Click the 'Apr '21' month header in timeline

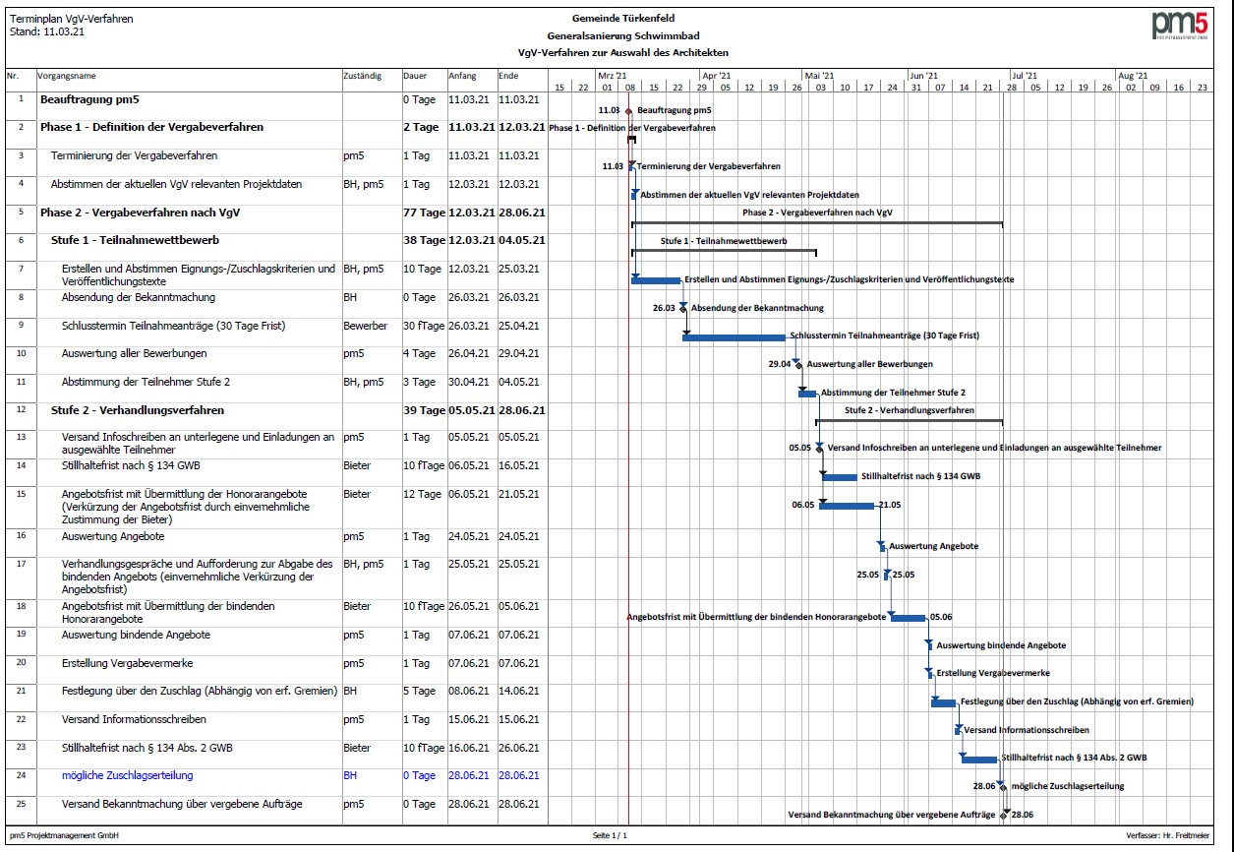(x=716, y=75)
